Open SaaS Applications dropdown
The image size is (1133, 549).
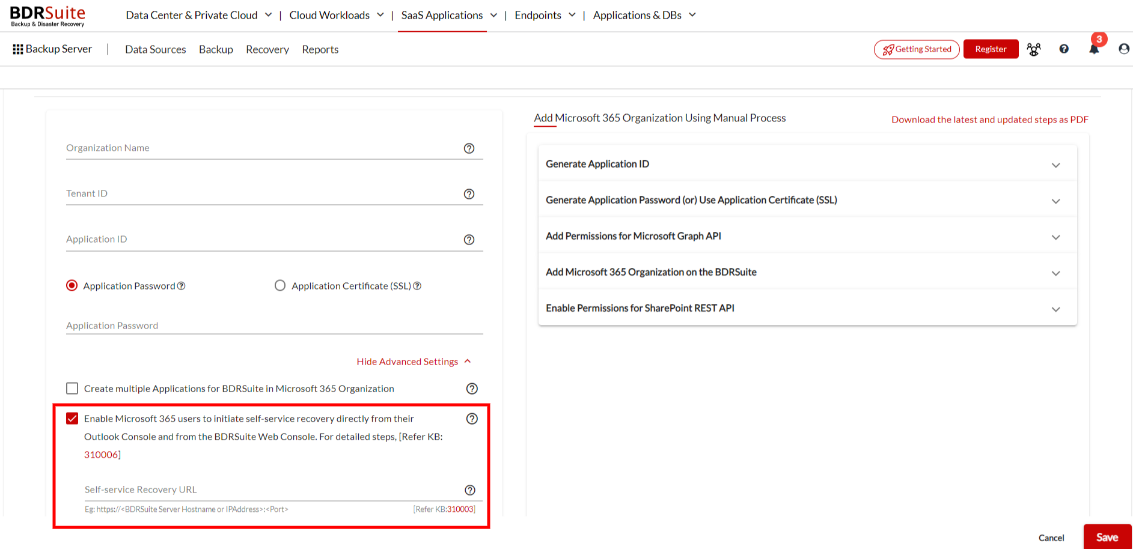click(x=449, y=15)
